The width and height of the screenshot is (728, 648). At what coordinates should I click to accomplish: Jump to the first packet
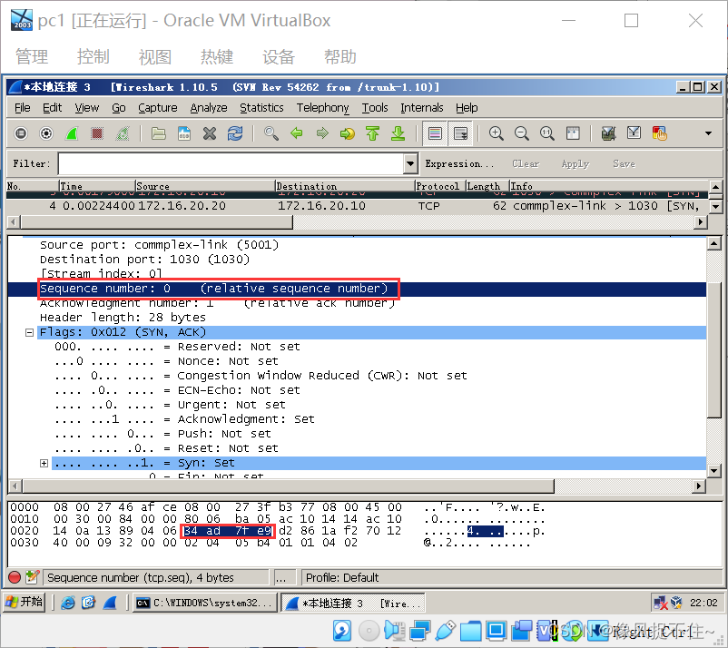coord(373,133)
